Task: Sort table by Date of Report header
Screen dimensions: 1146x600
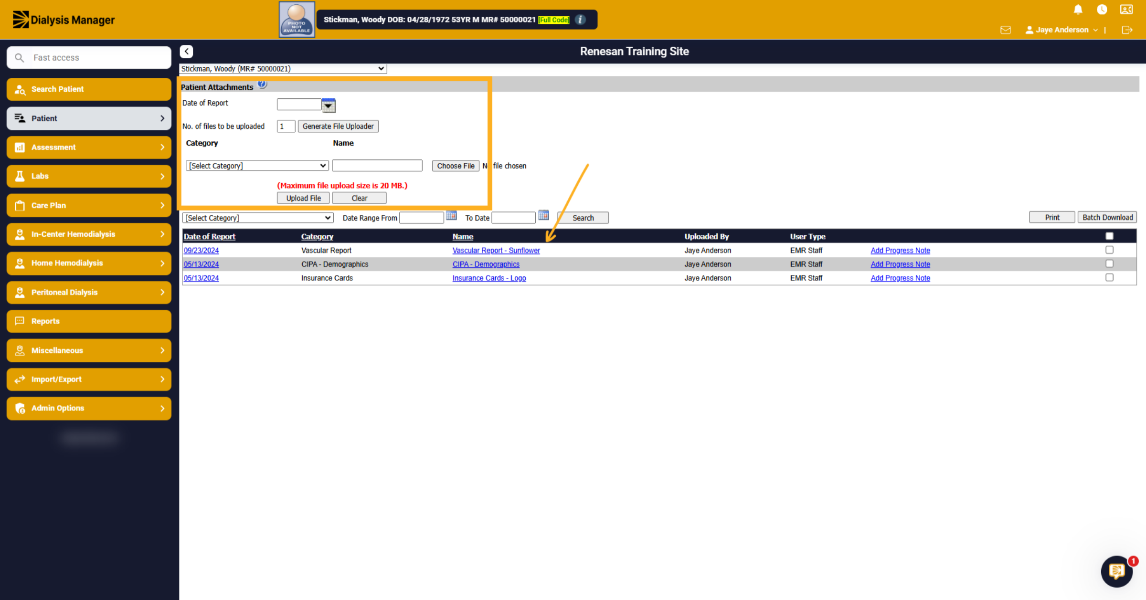Action: tap(210, 236)
